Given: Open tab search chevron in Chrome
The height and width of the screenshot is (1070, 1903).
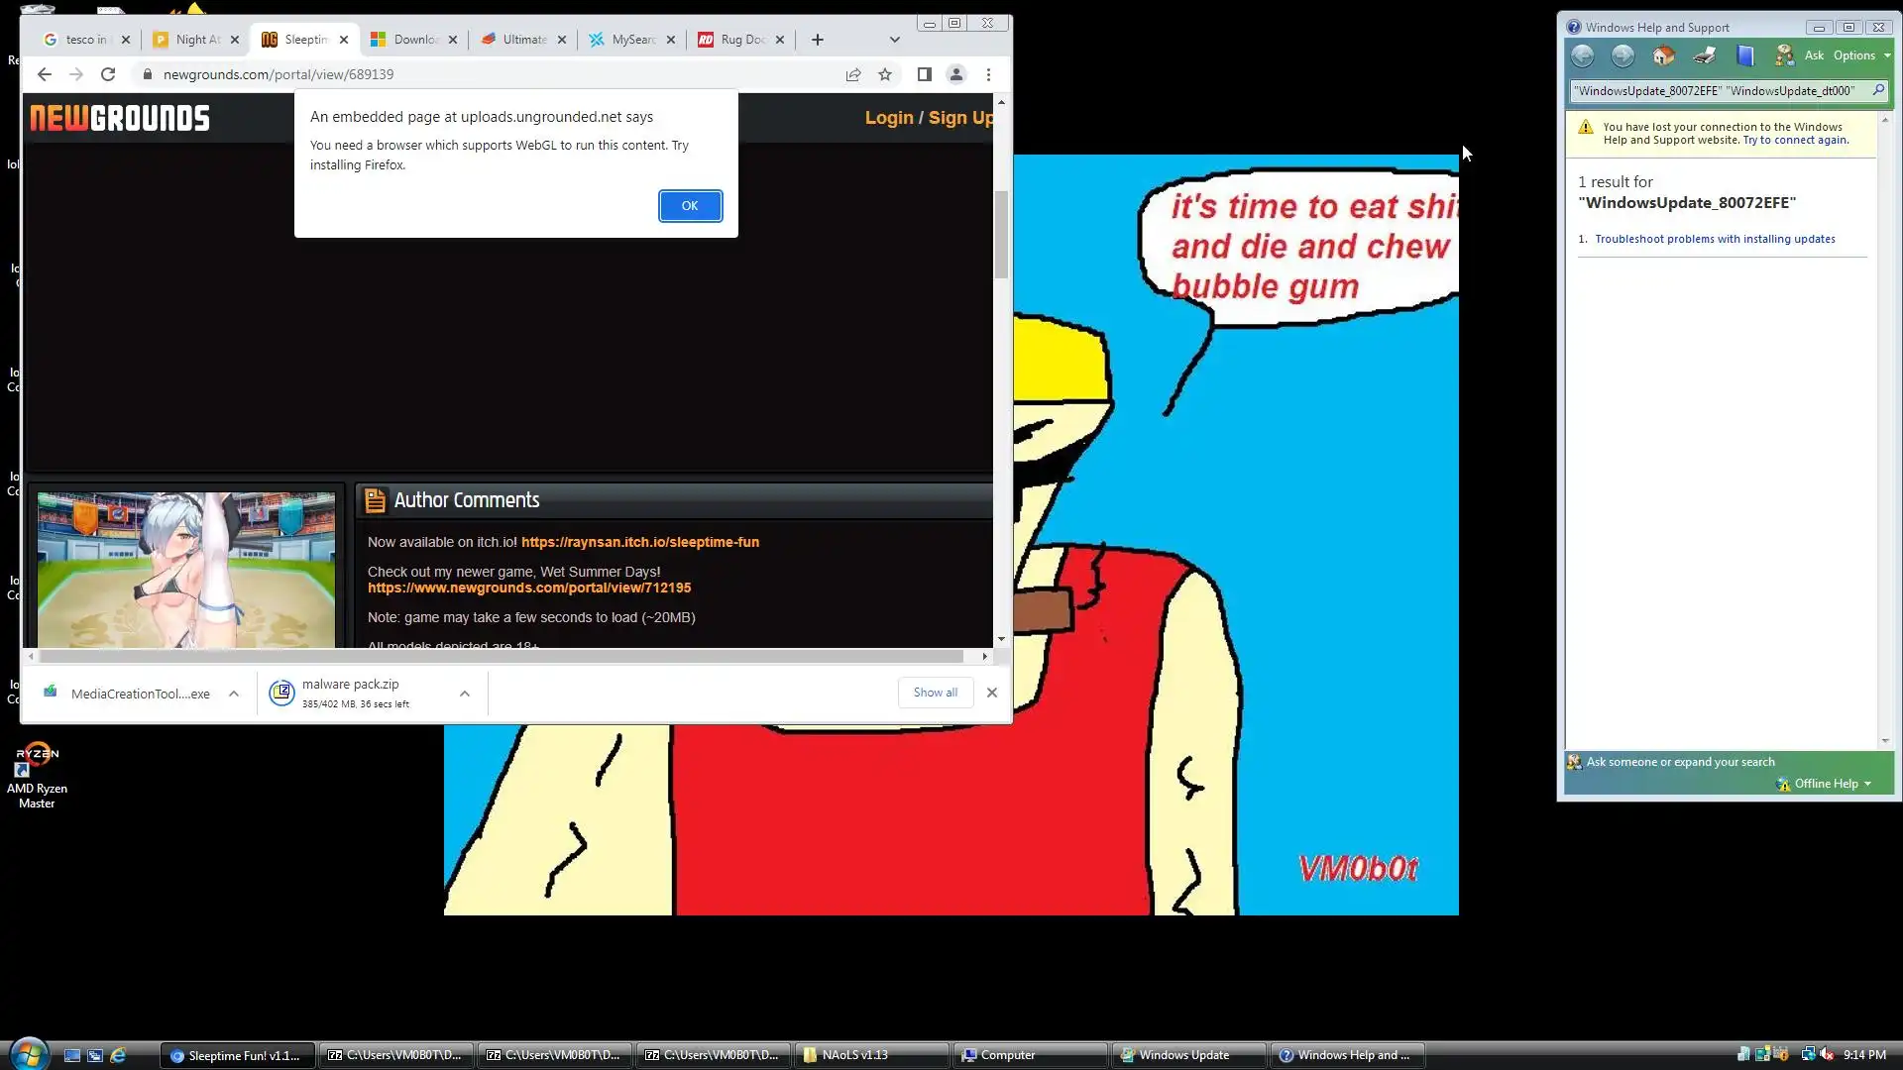Looking at the screenshot, I should 894,40.
